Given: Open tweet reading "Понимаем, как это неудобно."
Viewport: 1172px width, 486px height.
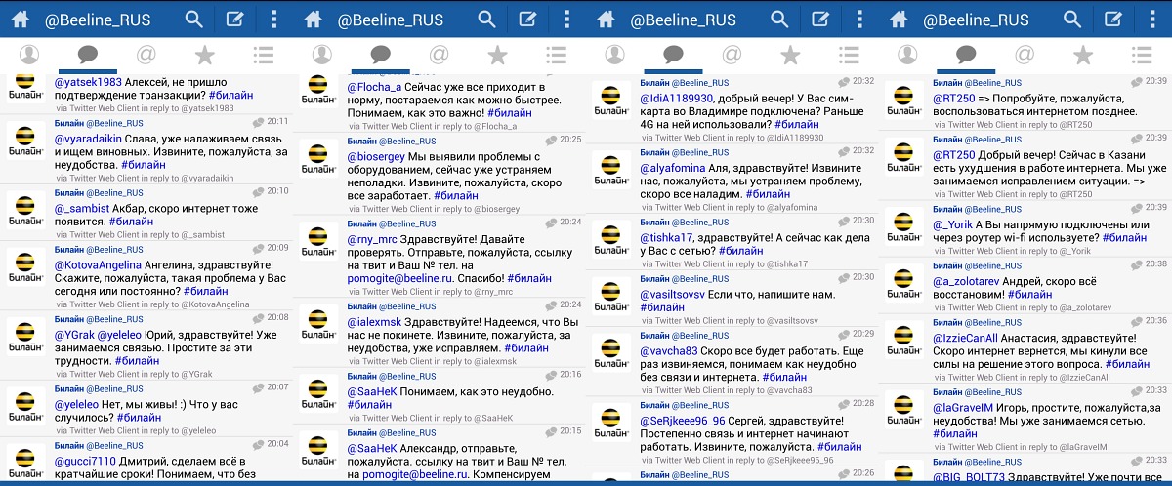Looking at the screenshot, I should [439, 395].
